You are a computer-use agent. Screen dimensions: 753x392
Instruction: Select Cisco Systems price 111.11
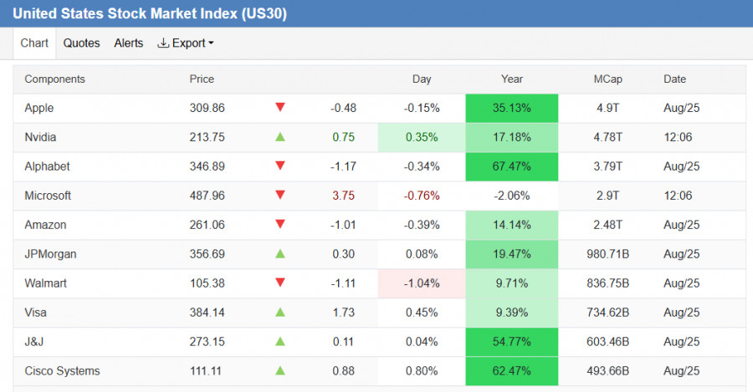(x=206, y=371)
